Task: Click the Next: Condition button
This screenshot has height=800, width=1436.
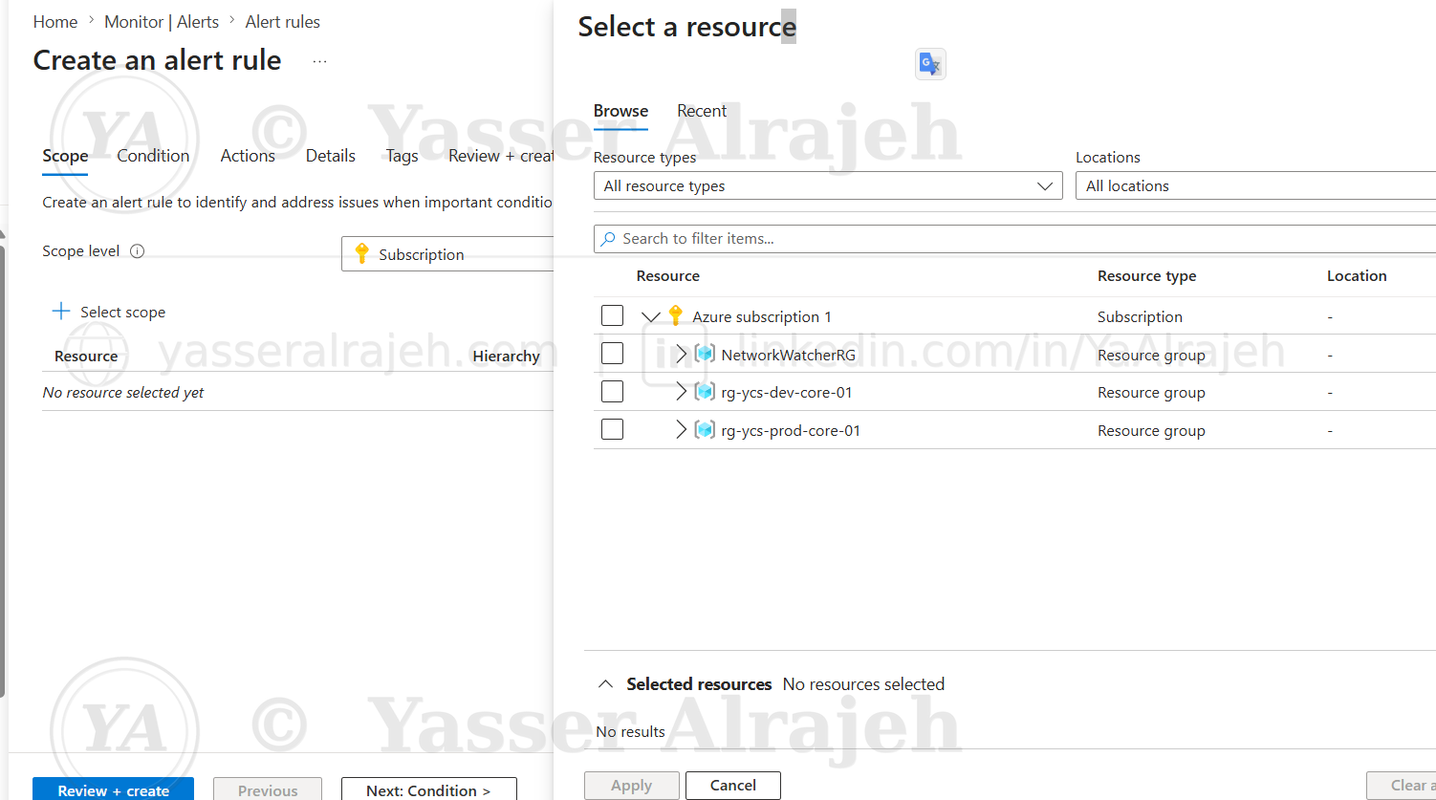Action: pyautogui.click(x=428, y=789)
